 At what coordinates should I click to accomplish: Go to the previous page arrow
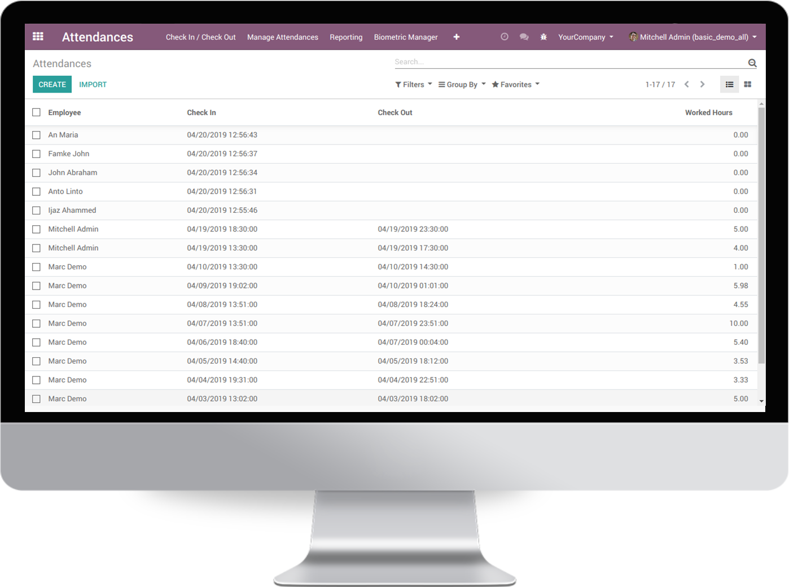tap(687, 84)
